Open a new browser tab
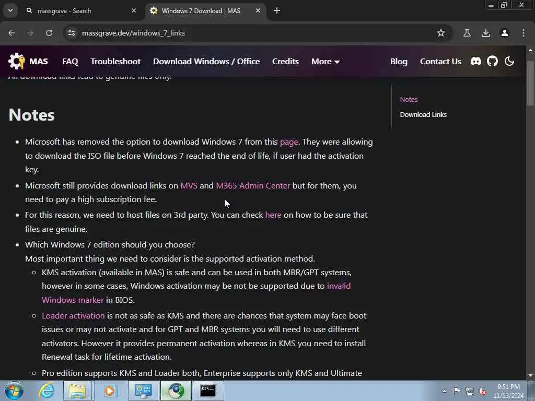The height and width of the screenshot is (401, 535). (x=277, y=11)
